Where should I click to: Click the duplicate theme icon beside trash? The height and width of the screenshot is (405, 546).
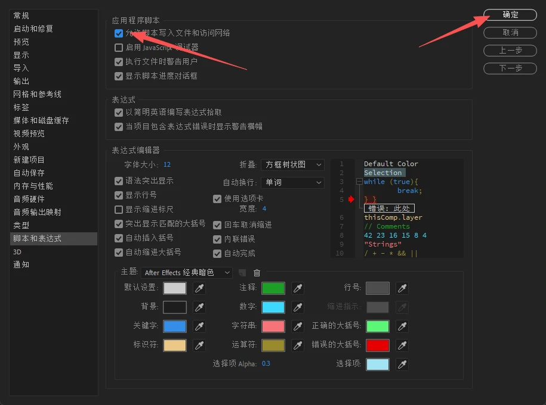[241, 272]
